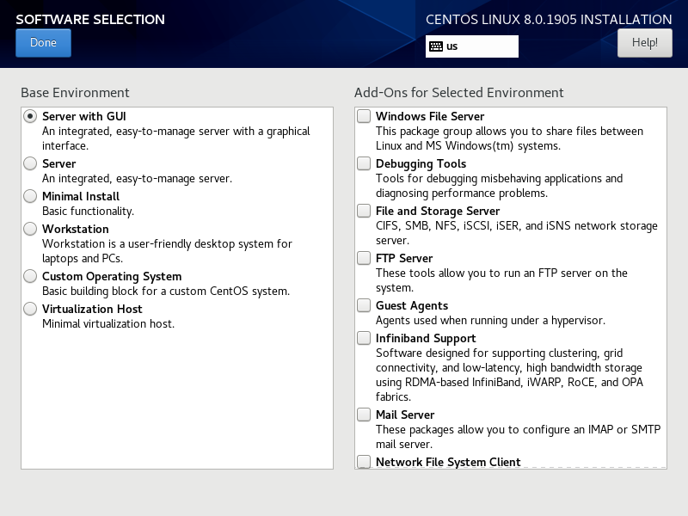Click the Minimal Install label text
The width and height of the screenshot is (688, 516).
pyautogui.click(x=81, y=196)
